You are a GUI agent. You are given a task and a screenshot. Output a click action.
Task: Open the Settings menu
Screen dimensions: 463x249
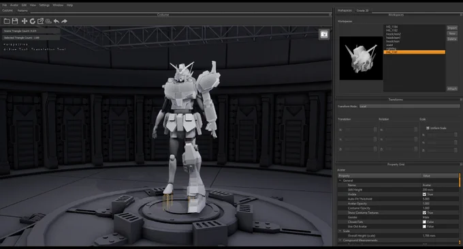click(x=44, y=5)
